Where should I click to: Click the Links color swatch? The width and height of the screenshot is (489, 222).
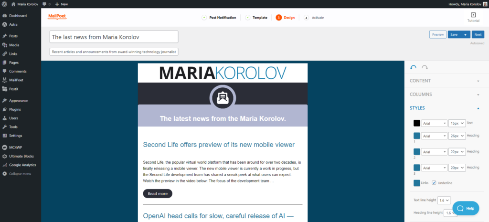point(416,183)
